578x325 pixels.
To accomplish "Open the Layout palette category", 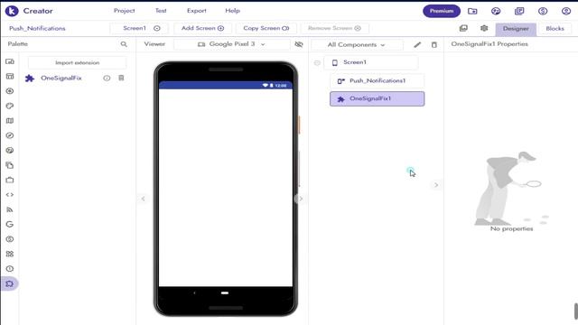I will 10,76.
